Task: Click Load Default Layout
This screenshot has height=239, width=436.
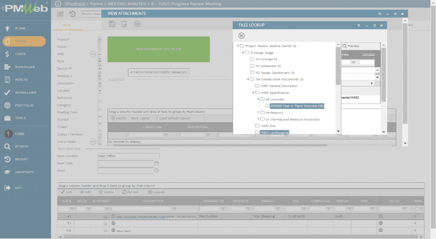Action: (175, 118)
